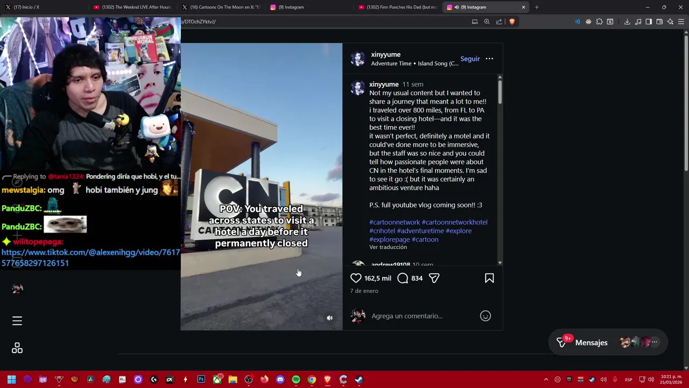Open the Windows Start button
This screenshot has width=689, height=388.
tap(11, 379)
